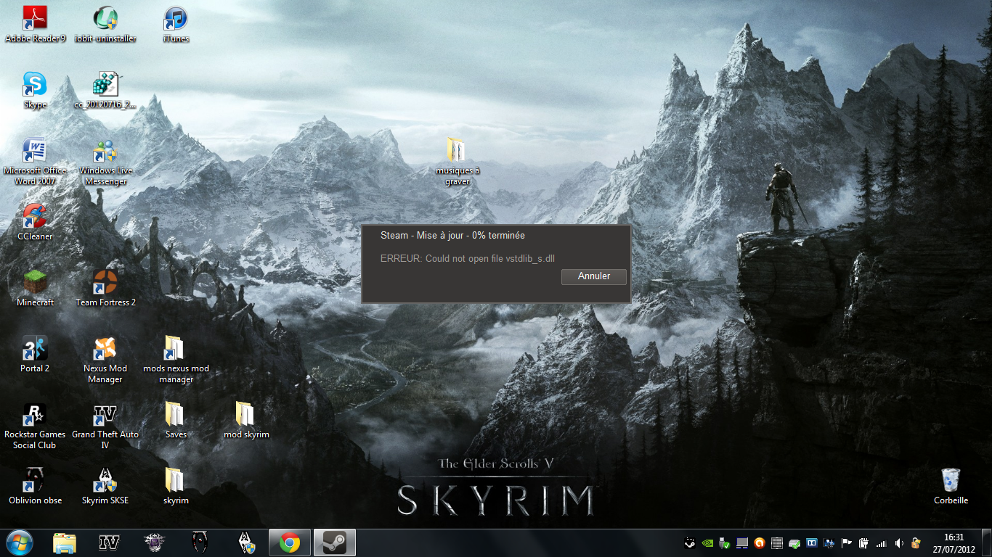Click the ERREUR vstdlib_s.dll message
This screenshot has width=992, height=557.
click(x=468, y=259)
